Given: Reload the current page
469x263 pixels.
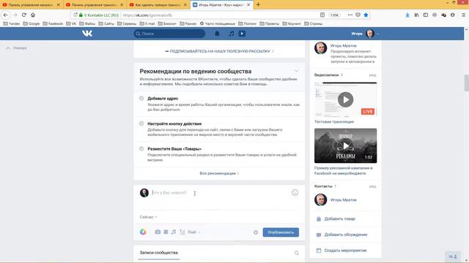Looking at the screenshot, I should [x=24, y=15].
